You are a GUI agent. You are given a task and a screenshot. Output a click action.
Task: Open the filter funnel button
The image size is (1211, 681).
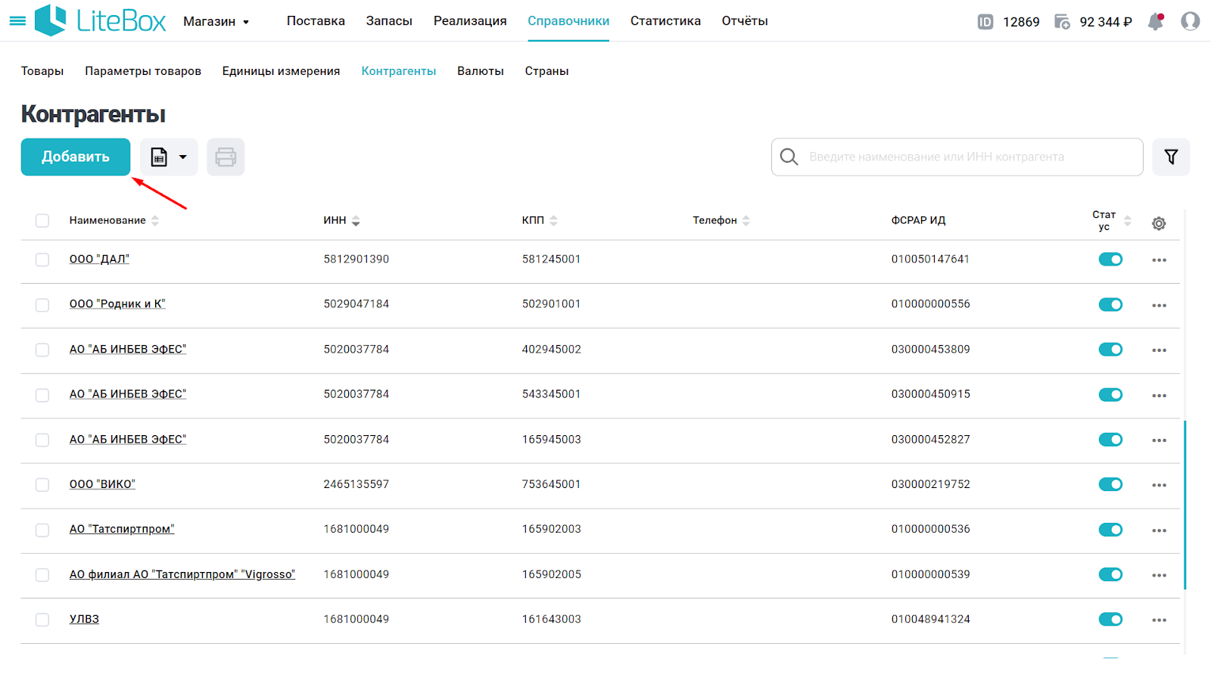point(1171,157)
